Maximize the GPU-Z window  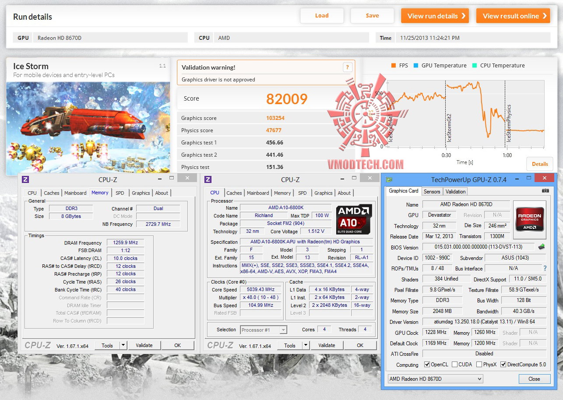pyautogui.click(x=529, y=178)
